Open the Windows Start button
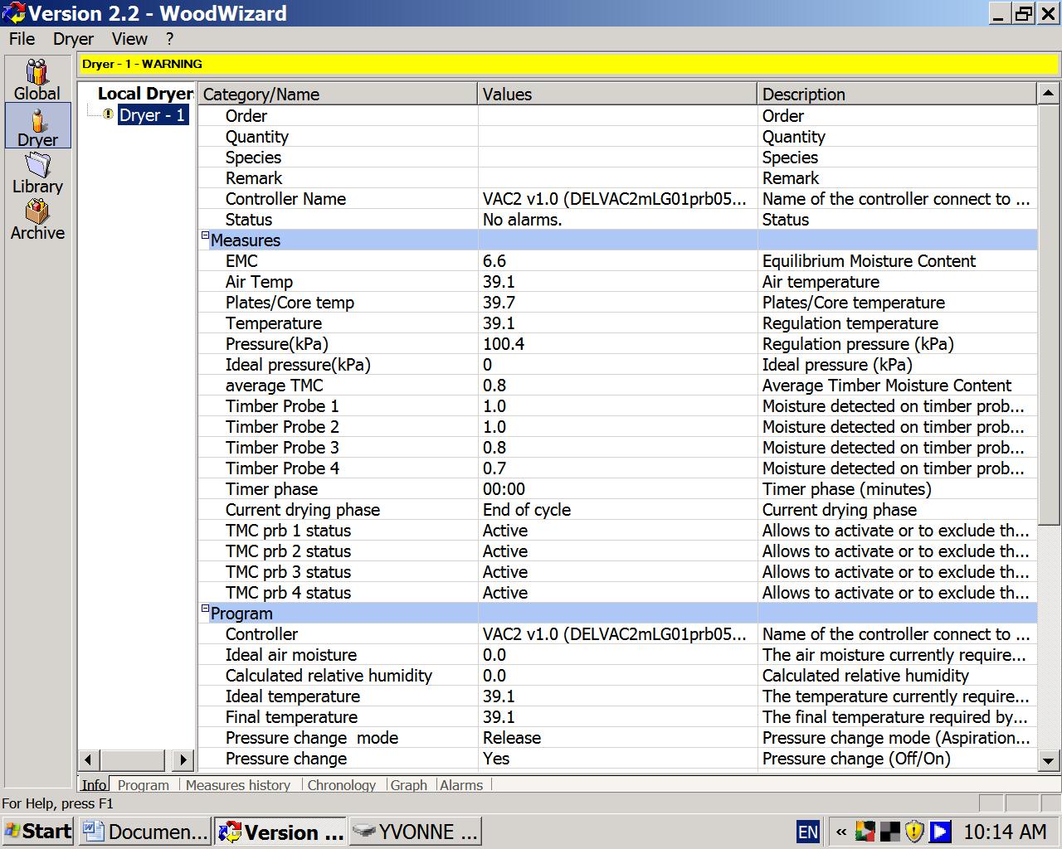The width and height of the screenshot is (1062, 849). 38,831
